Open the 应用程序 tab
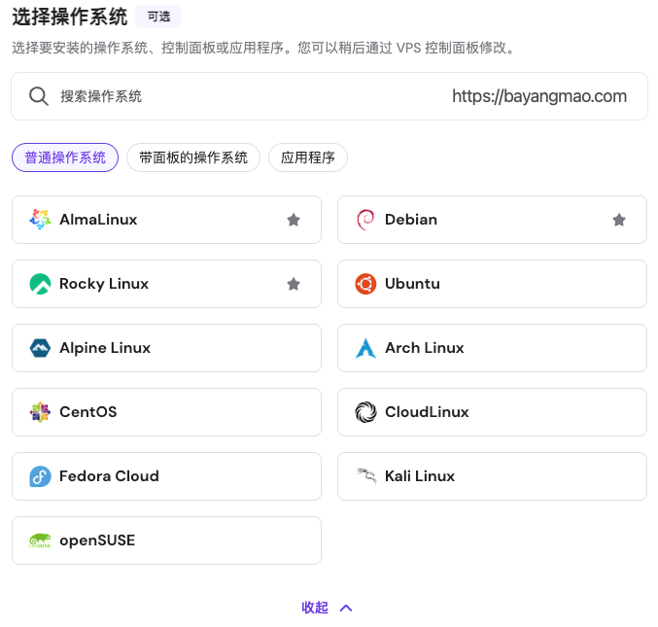The image size is (658, 627). (308, 157)
